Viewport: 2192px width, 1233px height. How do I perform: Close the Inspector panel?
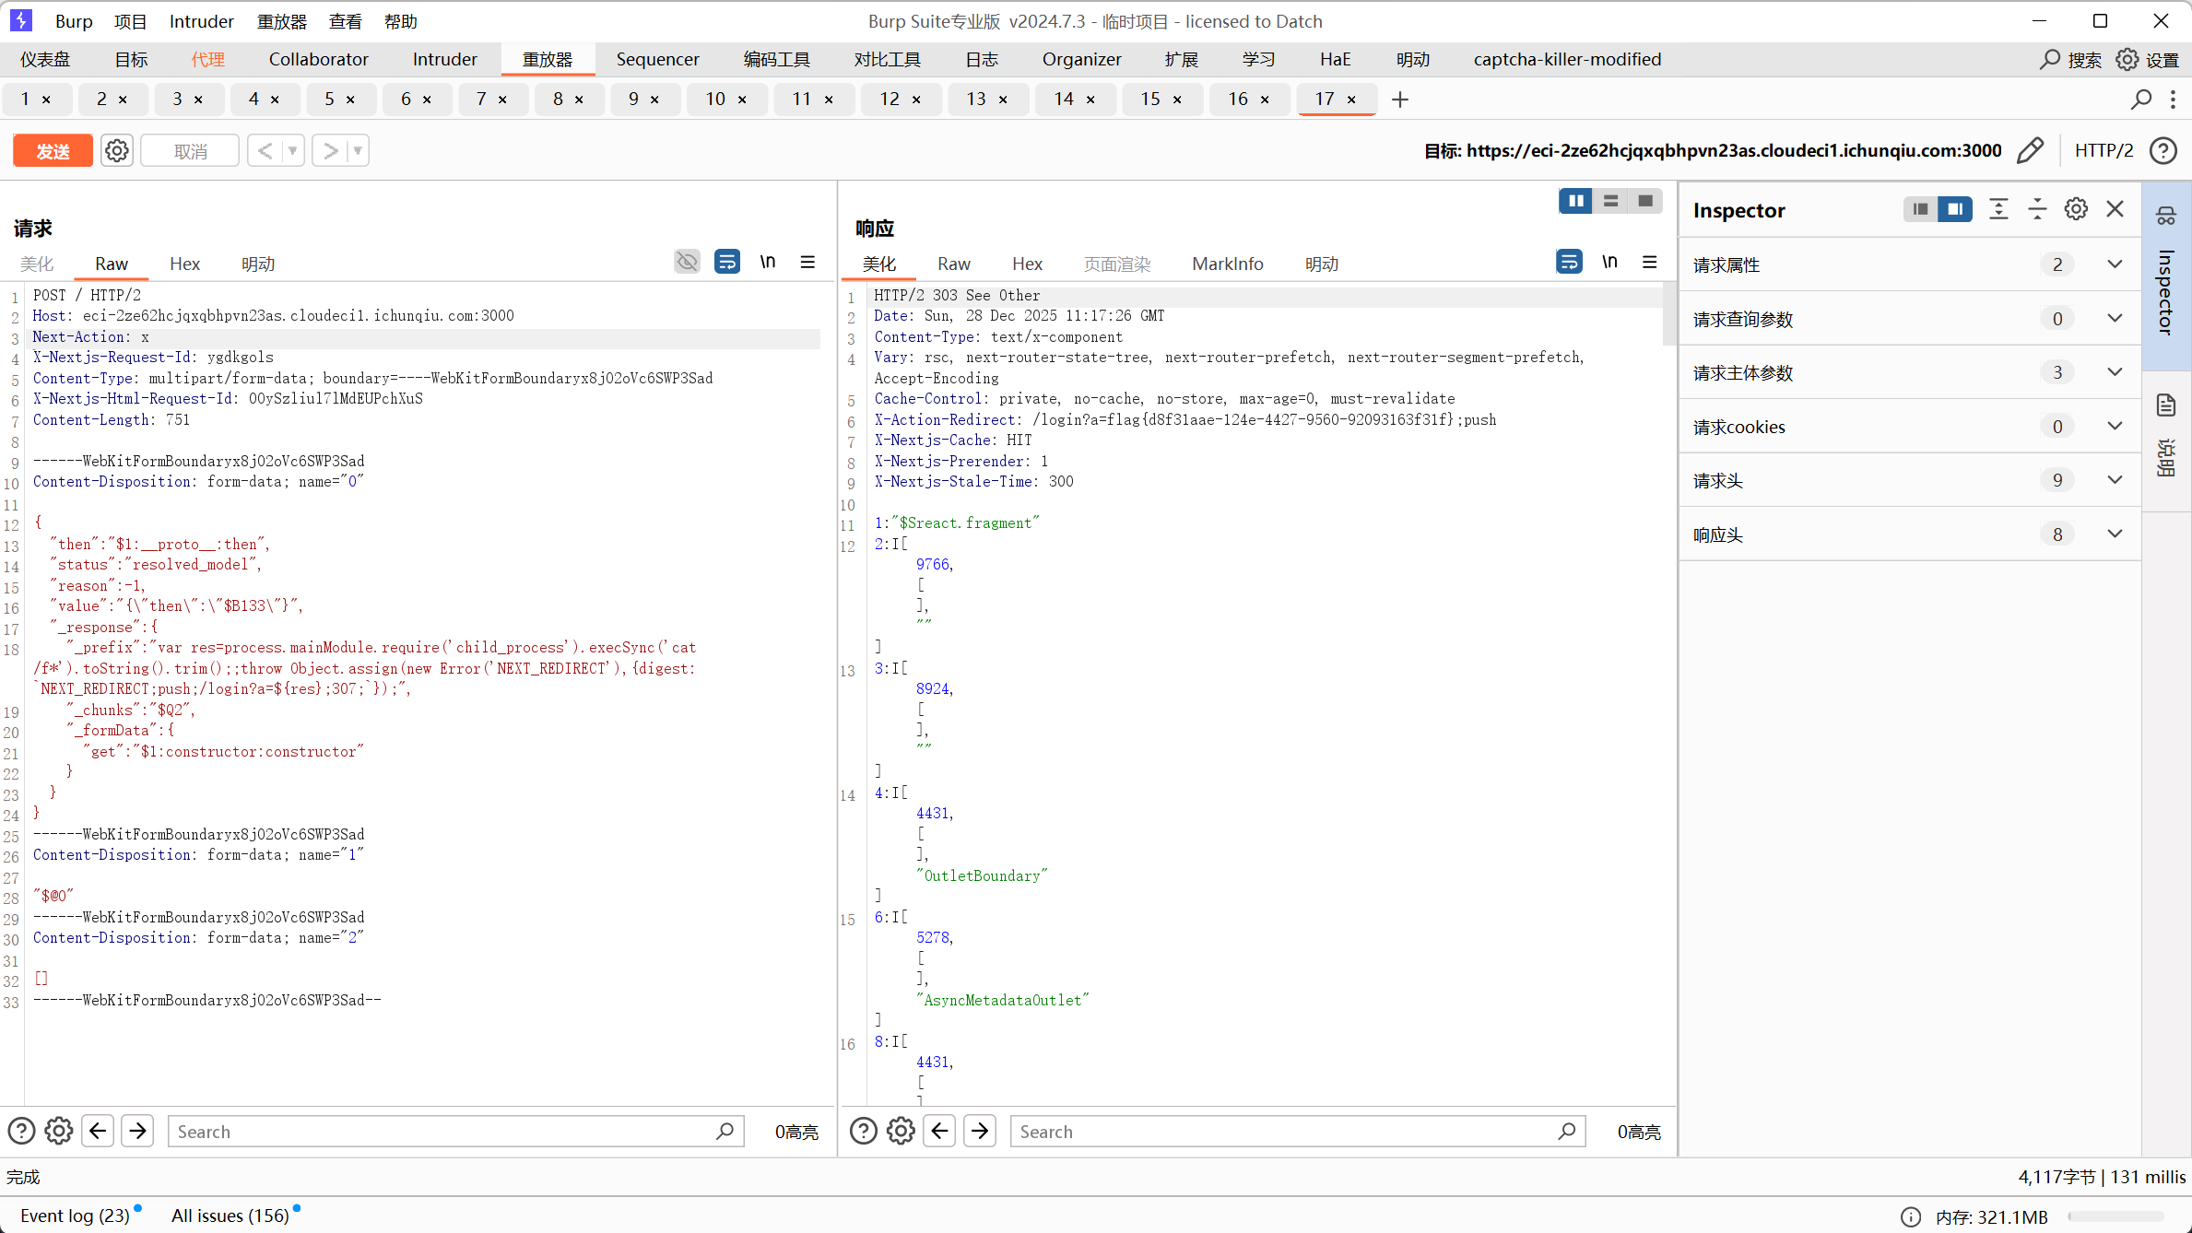click(x=2115, y=209)
